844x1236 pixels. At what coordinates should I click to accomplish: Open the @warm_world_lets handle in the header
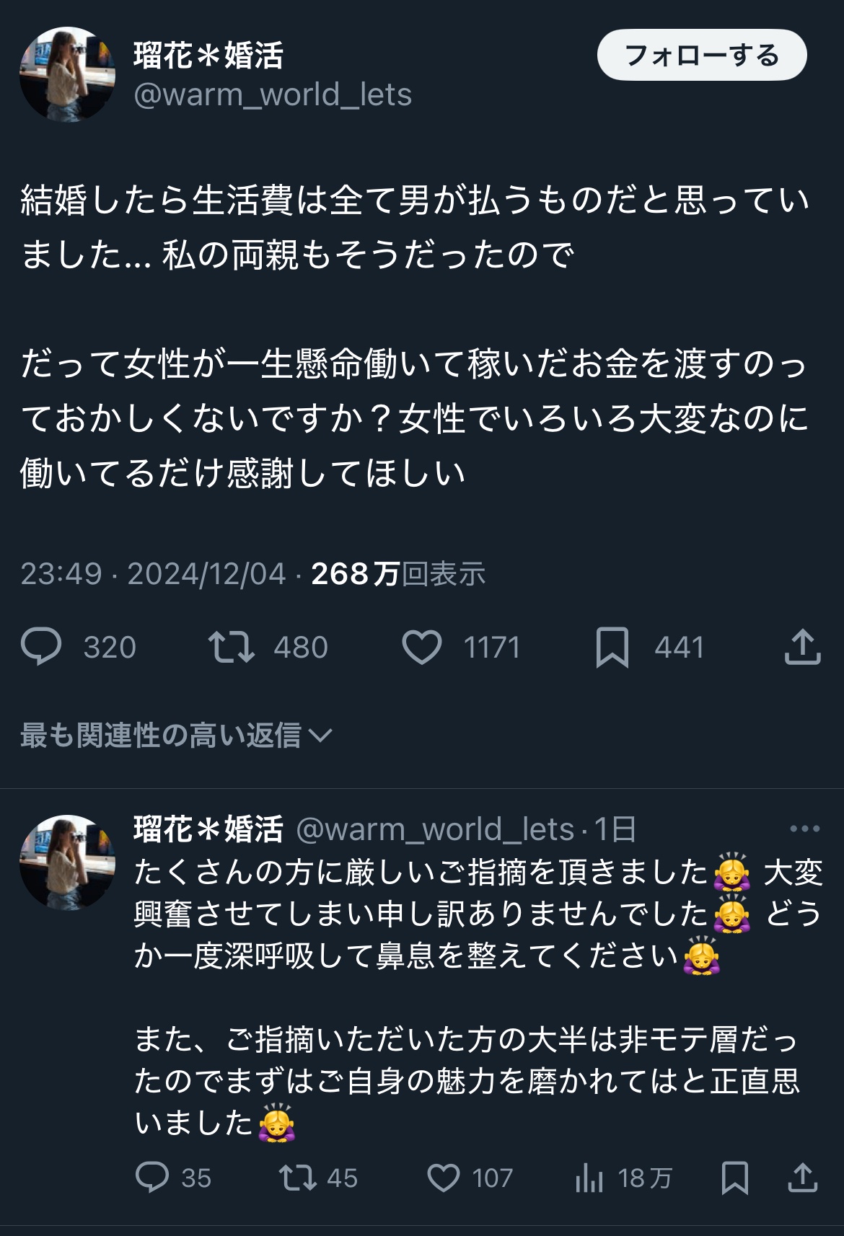[x=273, y=94]
